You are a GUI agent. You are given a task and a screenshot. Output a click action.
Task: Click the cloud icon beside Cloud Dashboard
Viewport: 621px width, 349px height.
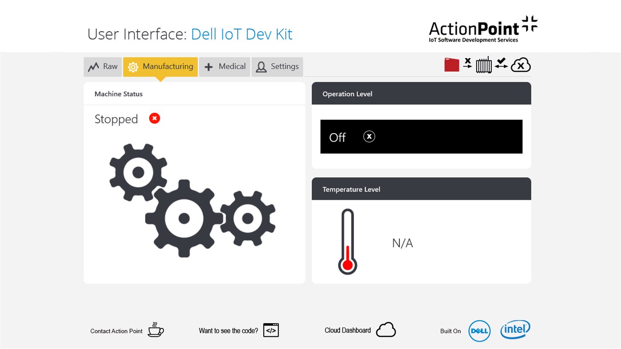click(385, 329)
